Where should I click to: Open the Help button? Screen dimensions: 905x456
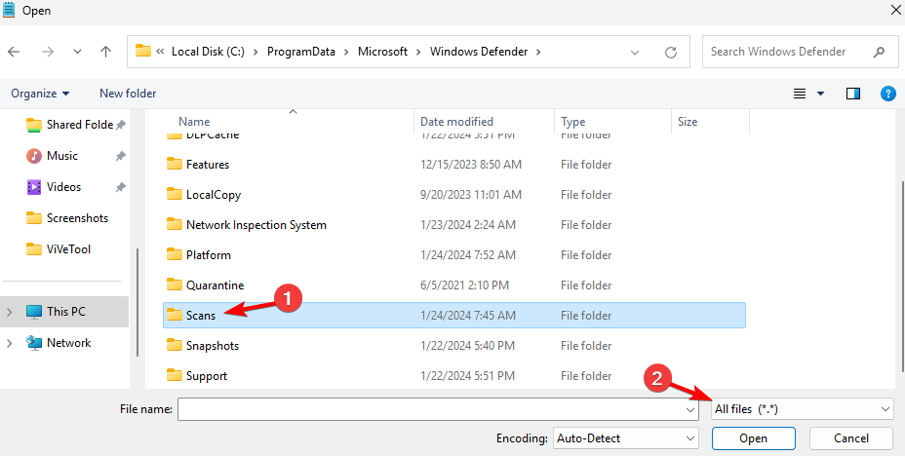[x=888, y=94]
